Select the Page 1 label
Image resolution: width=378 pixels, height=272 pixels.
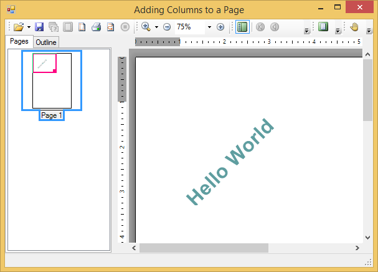tap(52, 115)
